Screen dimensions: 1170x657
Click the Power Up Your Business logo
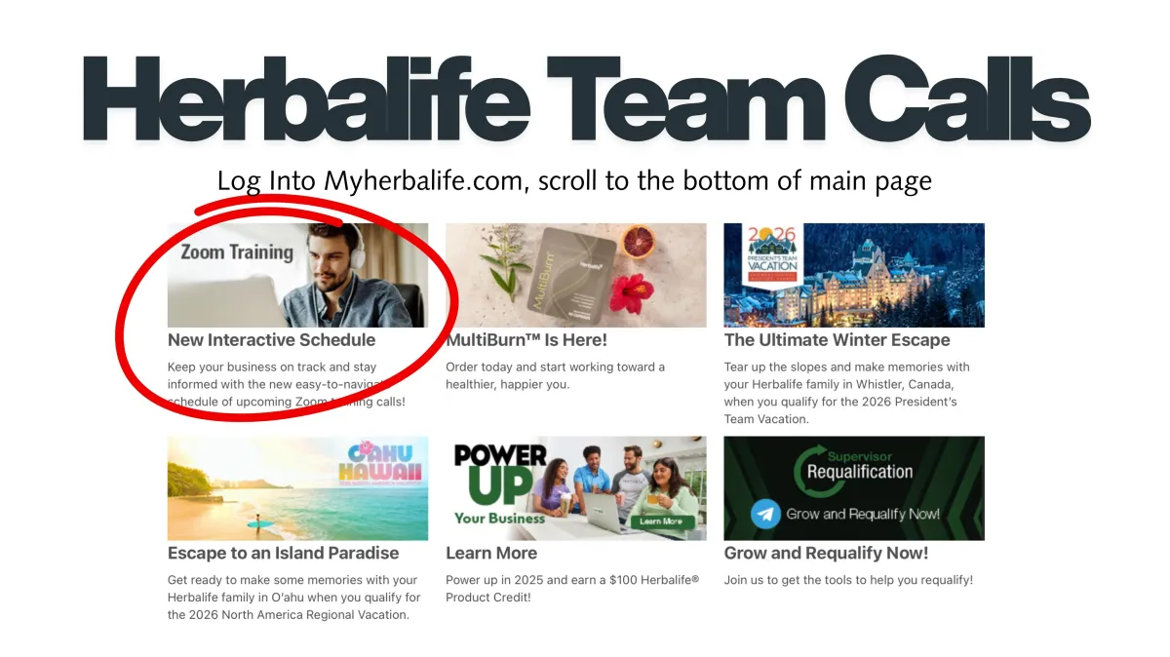tap(501, 484)
